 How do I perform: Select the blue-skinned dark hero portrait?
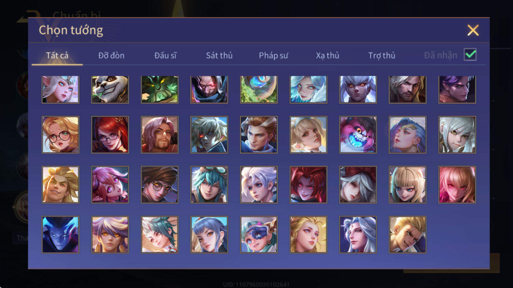[x=60, y=234]
